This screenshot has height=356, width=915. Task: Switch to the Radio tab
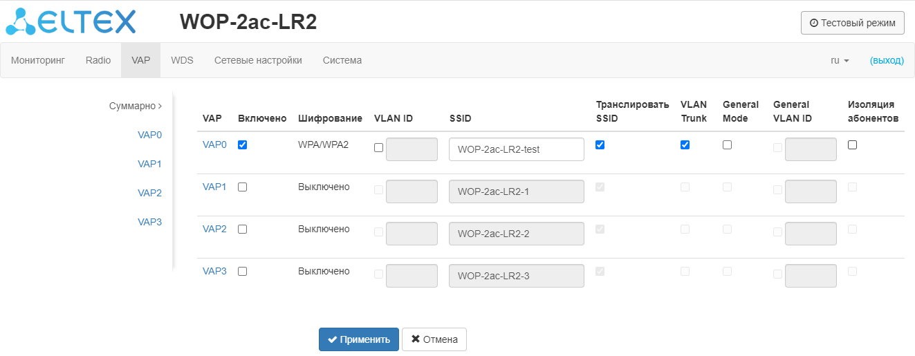coord(98,60)
